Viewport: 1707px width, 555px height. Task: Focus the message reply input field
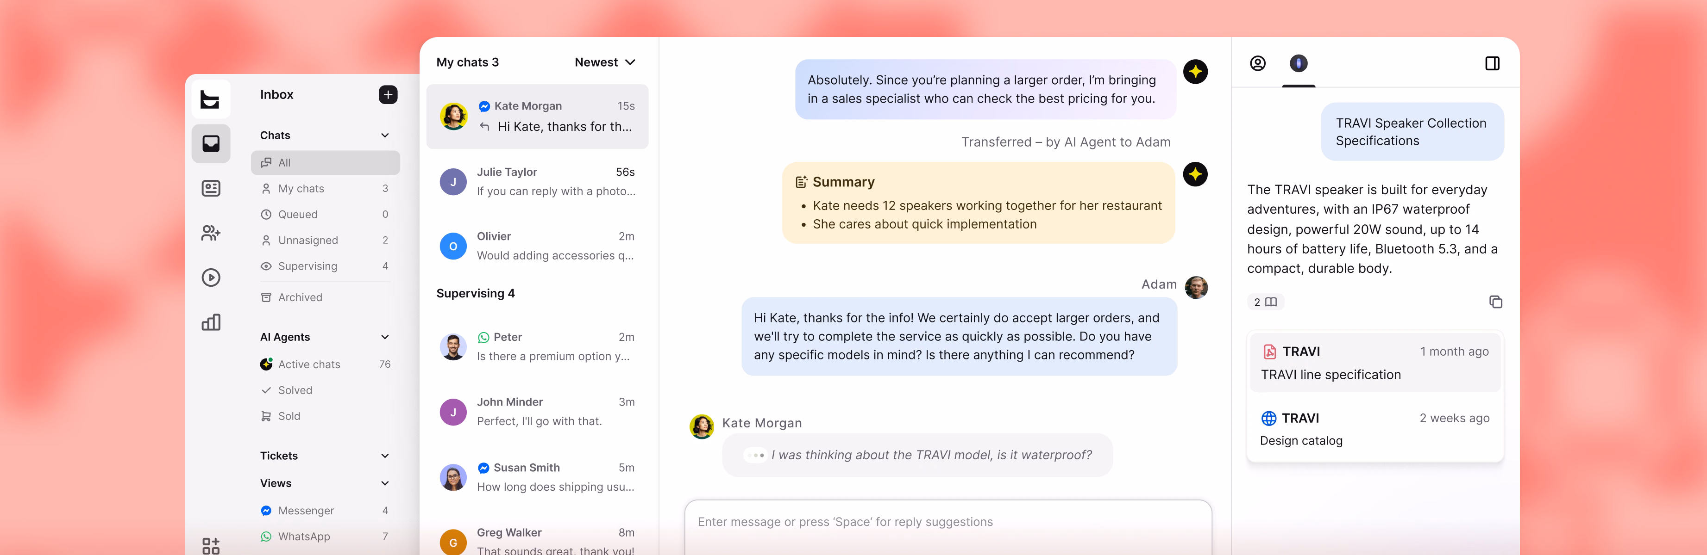(x=948, y=527)
